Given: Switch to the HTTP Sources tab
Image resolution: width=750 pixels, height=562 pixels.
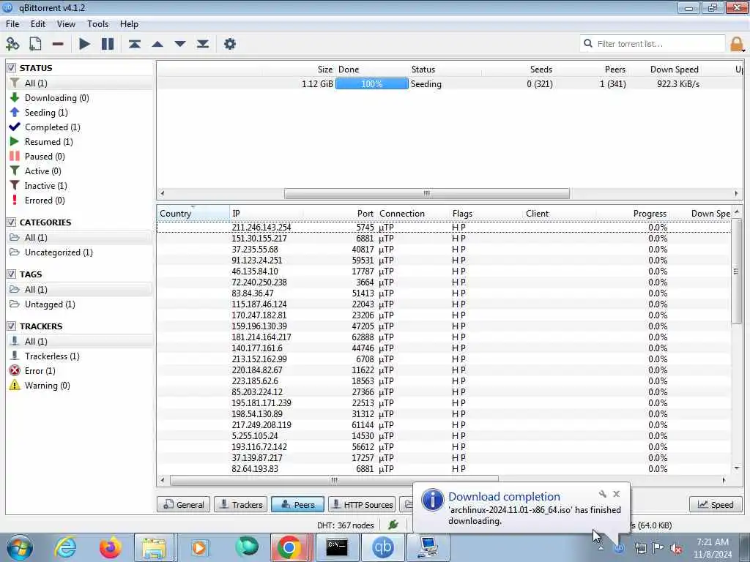Looking at the screenshot, I should point(362,505).
